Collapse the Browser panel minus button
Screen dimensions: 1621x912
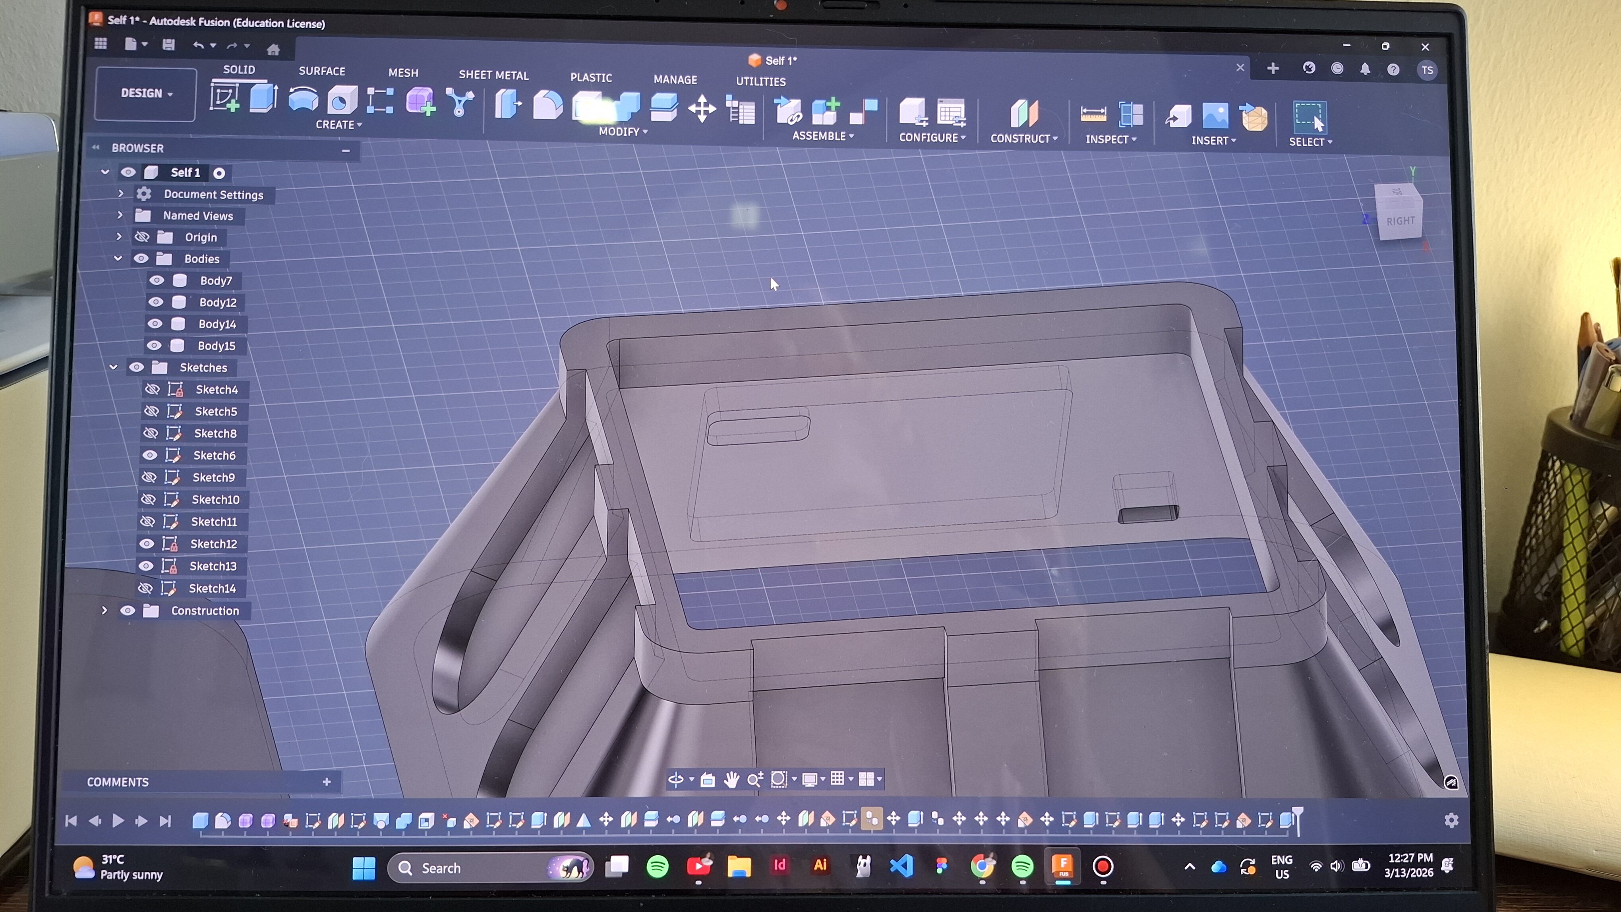346,150
